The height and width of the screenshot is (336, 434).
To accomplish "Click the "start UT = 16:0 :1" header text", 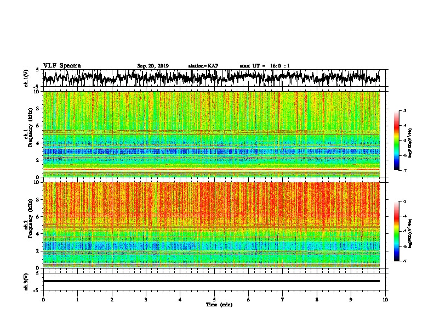I will point(265,66).
